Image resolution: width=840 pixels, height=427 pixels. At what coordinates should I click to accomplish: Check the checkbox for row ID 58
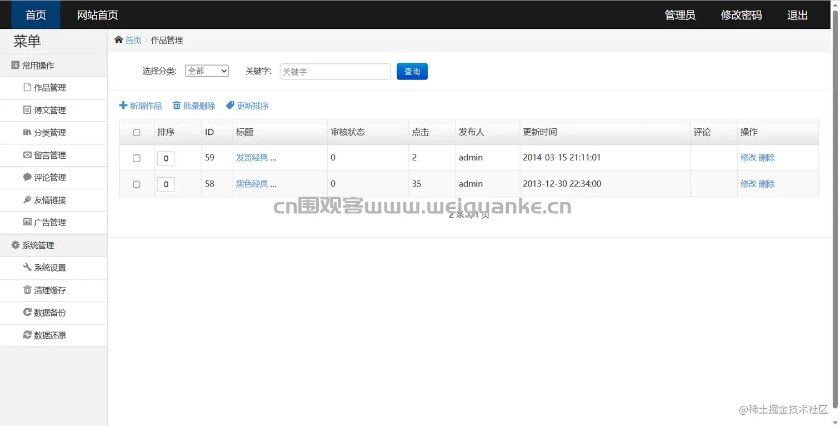(x=137, y=184)
